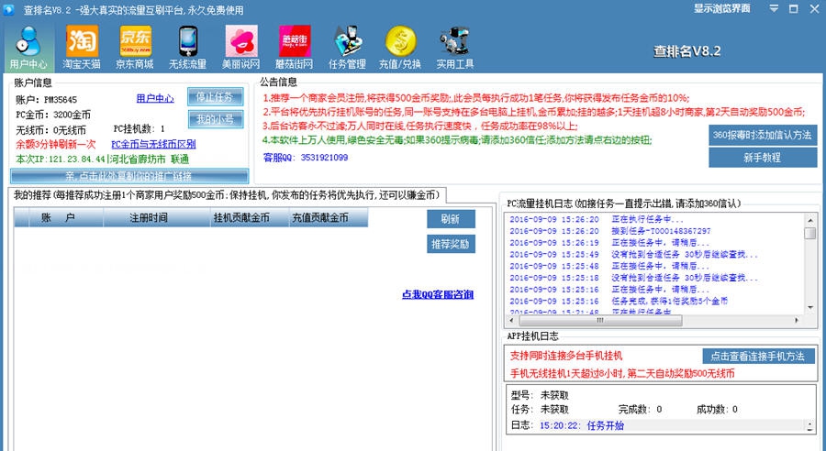Select log line 接到任务-T000148367297

pyautogui.click(x=610, y=231)
